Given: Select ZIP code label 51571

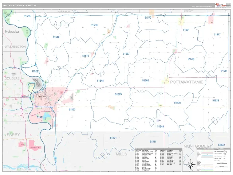Looking at the screenshot, I should coord(113,138).
